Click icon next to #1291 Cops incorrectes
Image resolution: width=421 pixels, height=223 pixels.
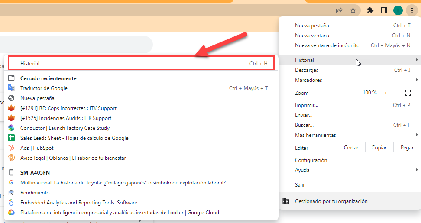click(11, 108)
